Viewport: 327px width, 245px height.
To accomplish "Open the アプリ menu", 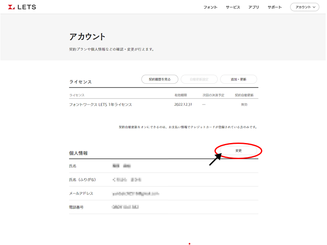I will [253, 7].
